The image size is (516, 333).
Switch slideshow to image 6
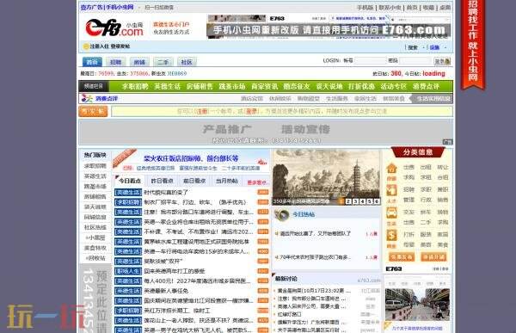[x=377, y=201]
